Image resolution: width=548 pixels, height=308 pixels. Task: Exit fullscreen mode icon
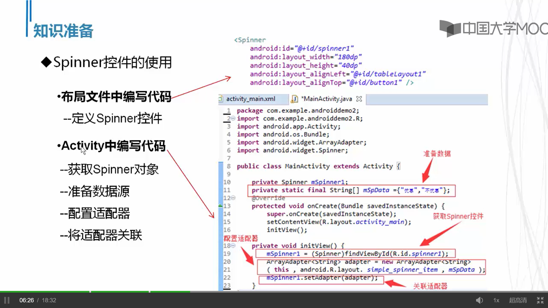(x=540, y=300)
